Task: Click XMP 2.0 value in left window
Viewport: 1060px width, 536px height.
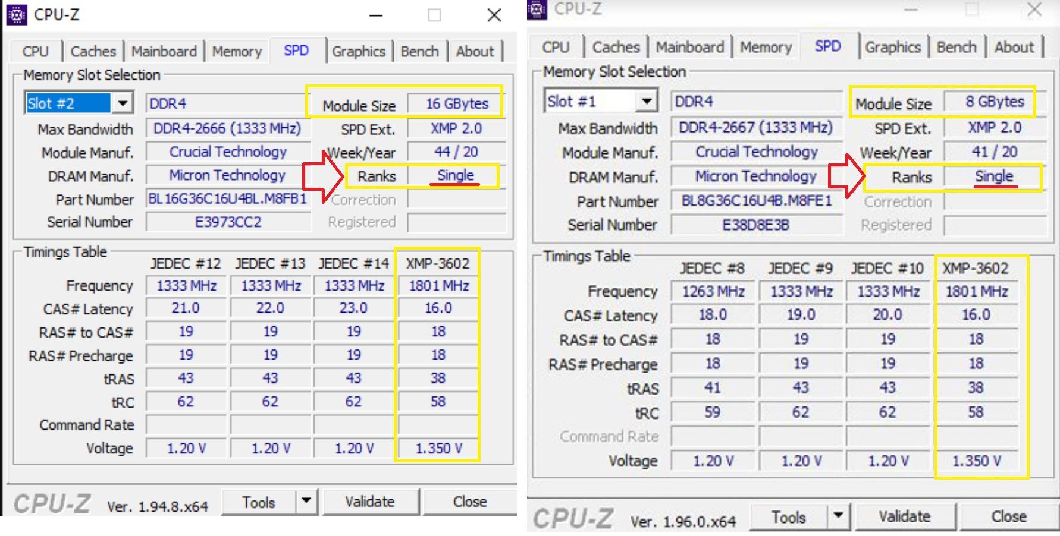Action: [457, 128]
